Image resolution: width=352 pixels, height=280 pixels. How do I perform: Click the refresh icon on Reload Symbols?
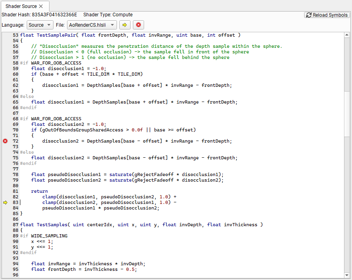pos(308,15)
